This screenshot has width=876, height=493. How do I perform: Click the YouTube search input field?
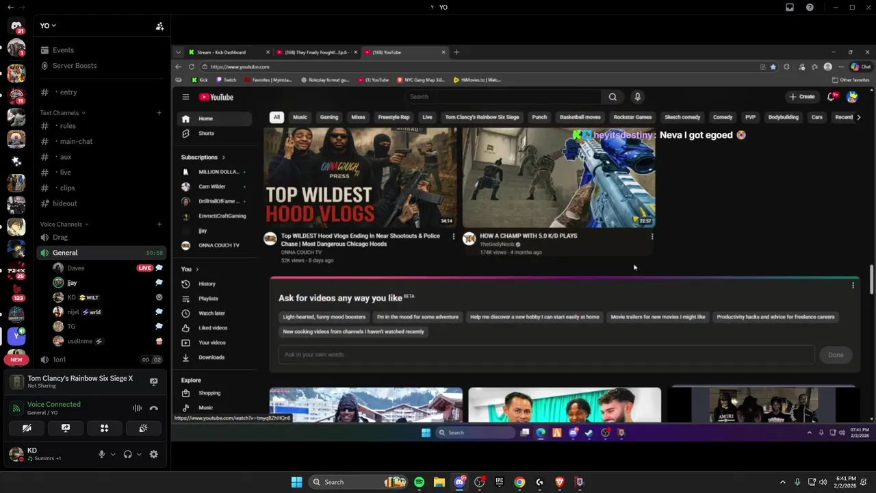click(x=502, y=97)
